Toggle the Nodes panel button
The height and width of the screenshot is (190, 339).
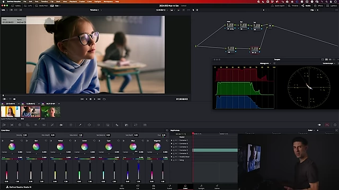[306, 6]
